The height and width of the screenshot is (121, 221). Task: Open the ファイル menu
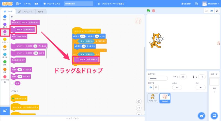point(27,4)
